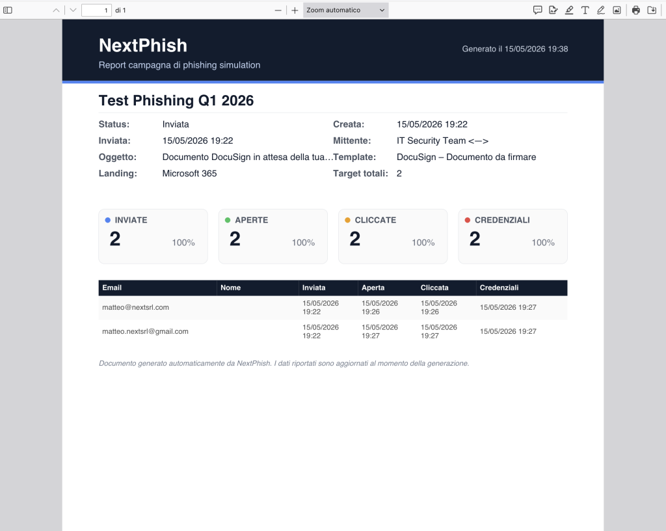The height and width of the screenshot is (531, 666).
Task: Add a comment annotation
Action: point(537,10)
